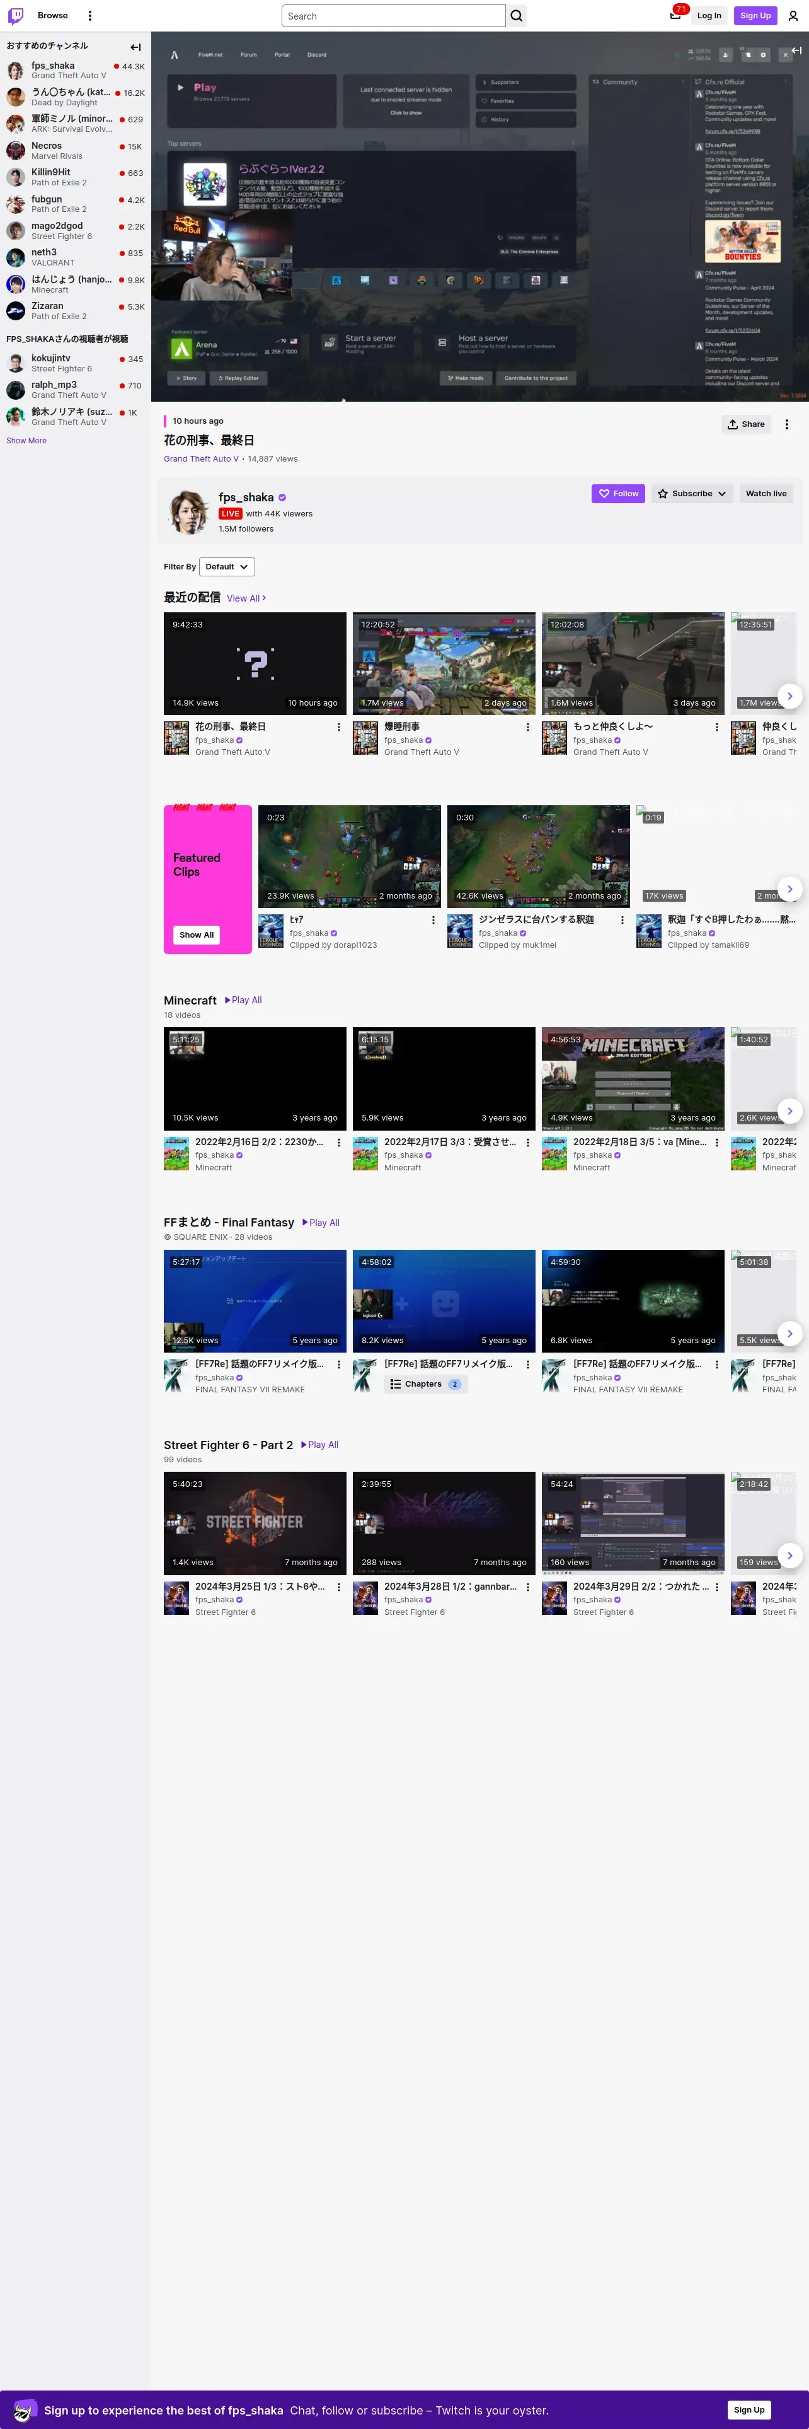Screen dimensions: 809x2429
Task: Click fps_shaka channel avatar
Action: (x=188, y=511)
